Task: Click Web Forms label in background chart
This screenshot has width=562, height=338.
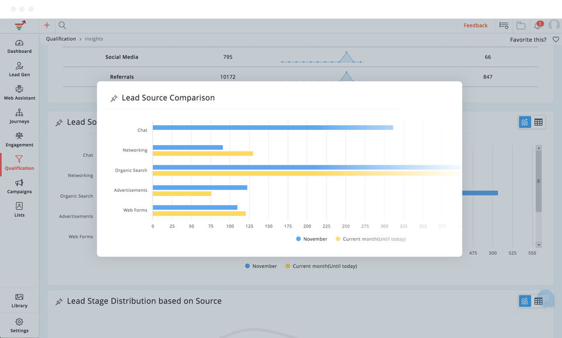Action: point(81,237)
